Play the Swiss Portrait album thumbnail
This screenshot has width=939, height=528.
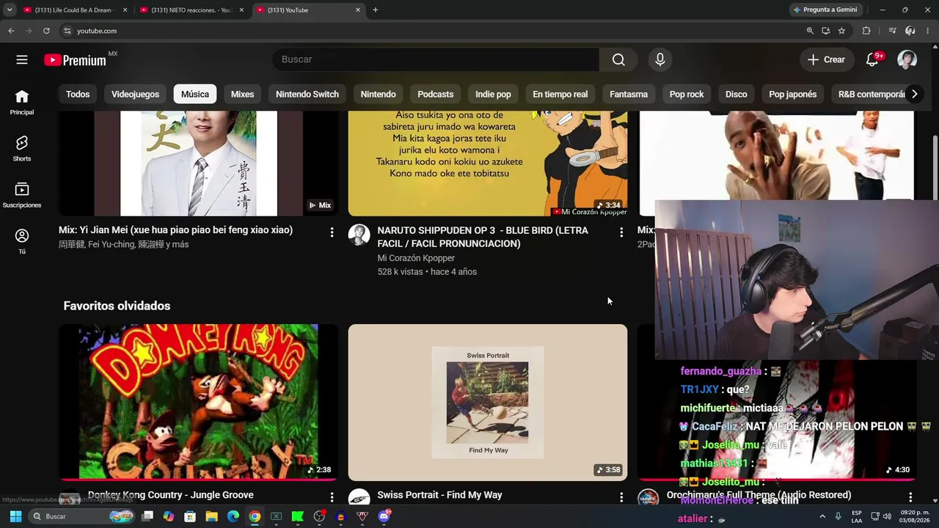[x=488, y=402]
